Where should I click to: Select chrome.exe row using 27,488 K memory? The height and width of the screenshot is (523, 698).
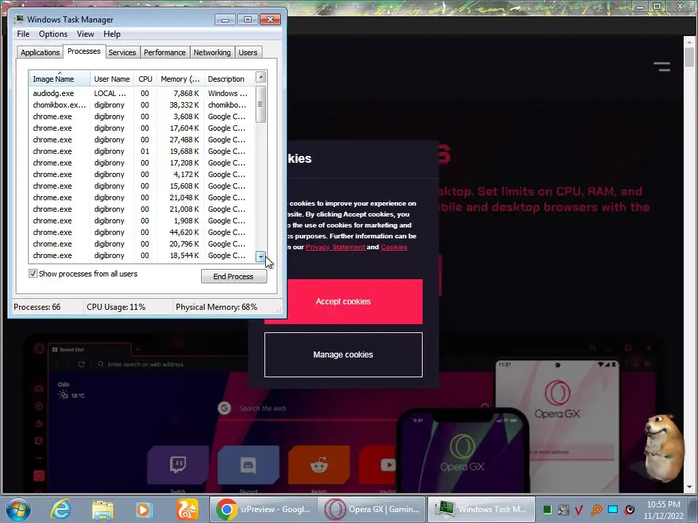point(142,140)
